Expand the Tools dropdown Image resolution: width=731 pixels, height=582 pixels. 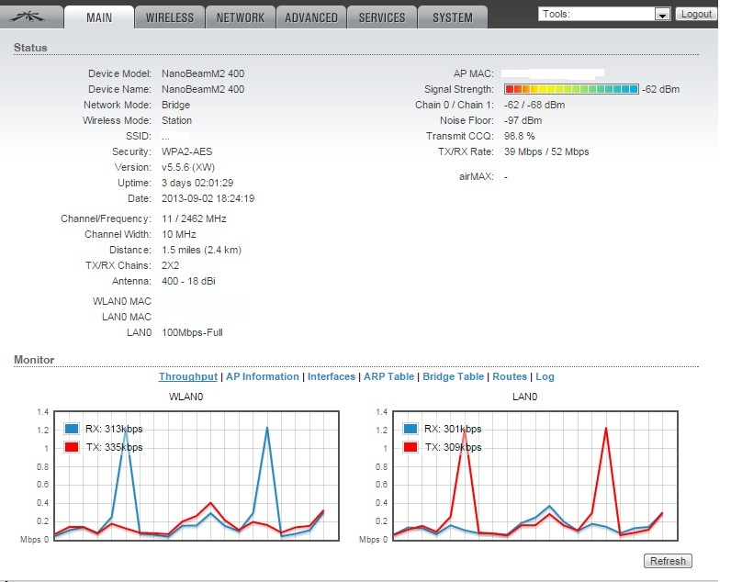coord(604,14)
